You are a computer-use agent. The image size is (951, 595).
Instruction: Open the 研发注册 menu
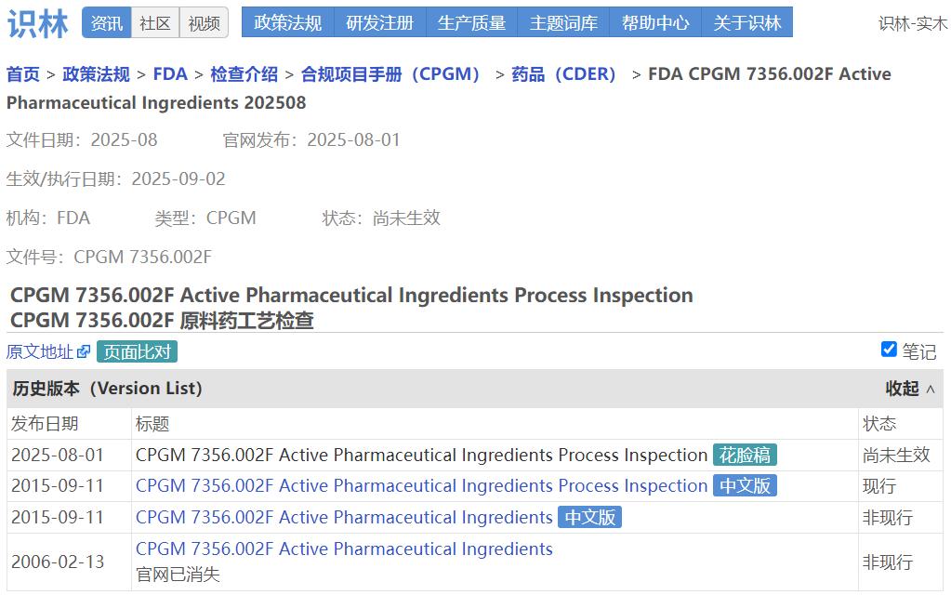point(379,23)
